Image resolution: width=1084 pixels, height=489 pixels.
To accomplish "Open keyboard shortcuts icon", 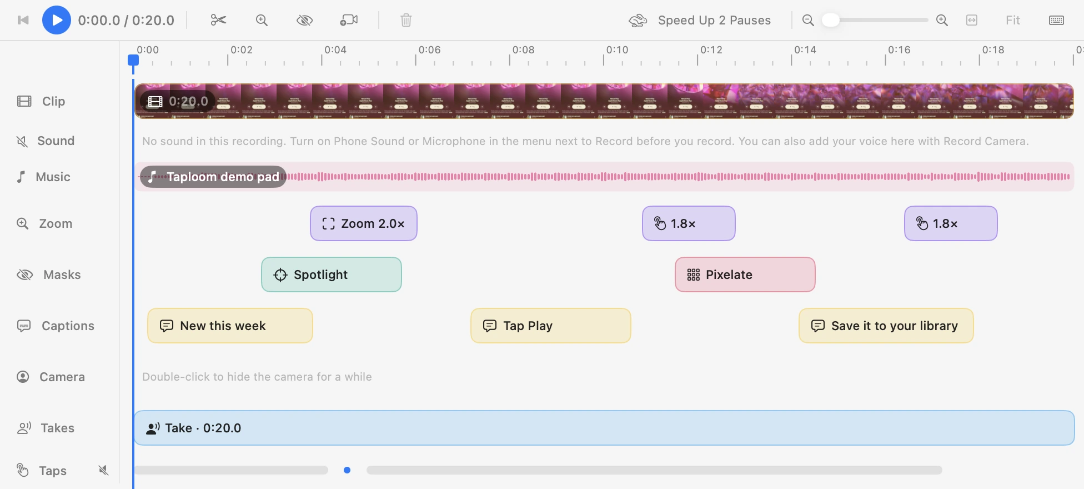I will 1056,20.
